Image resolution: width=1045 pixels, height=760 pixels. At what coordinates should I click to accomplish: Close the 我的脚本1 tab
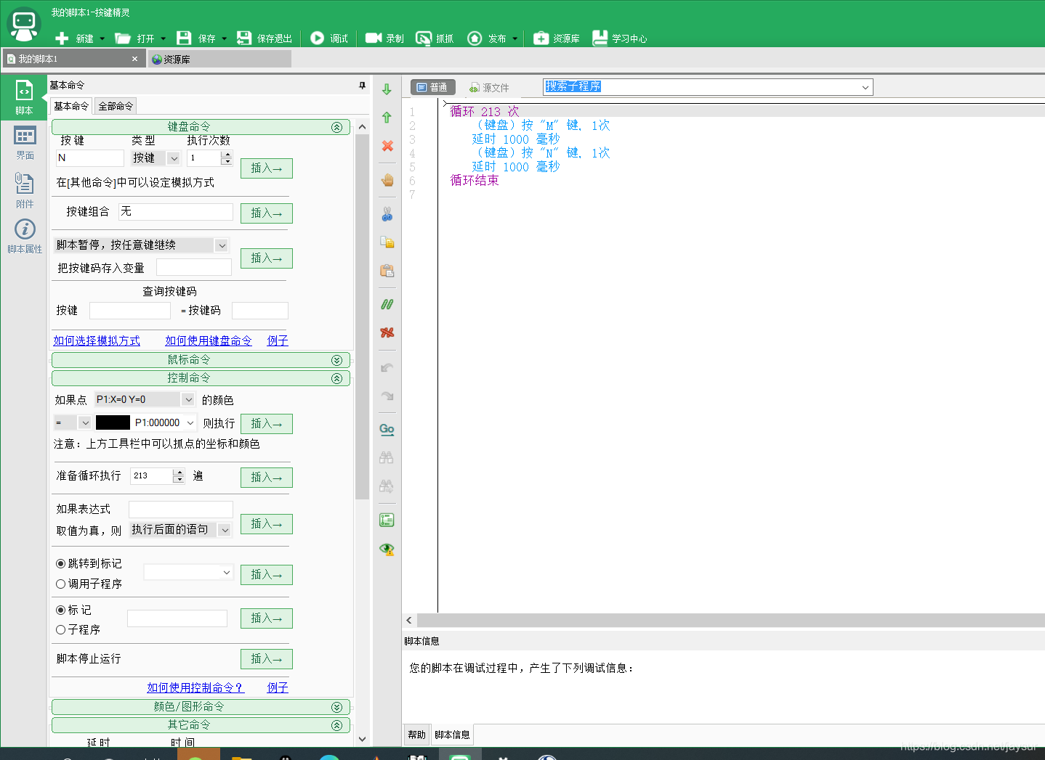click(x=134, y=59)
